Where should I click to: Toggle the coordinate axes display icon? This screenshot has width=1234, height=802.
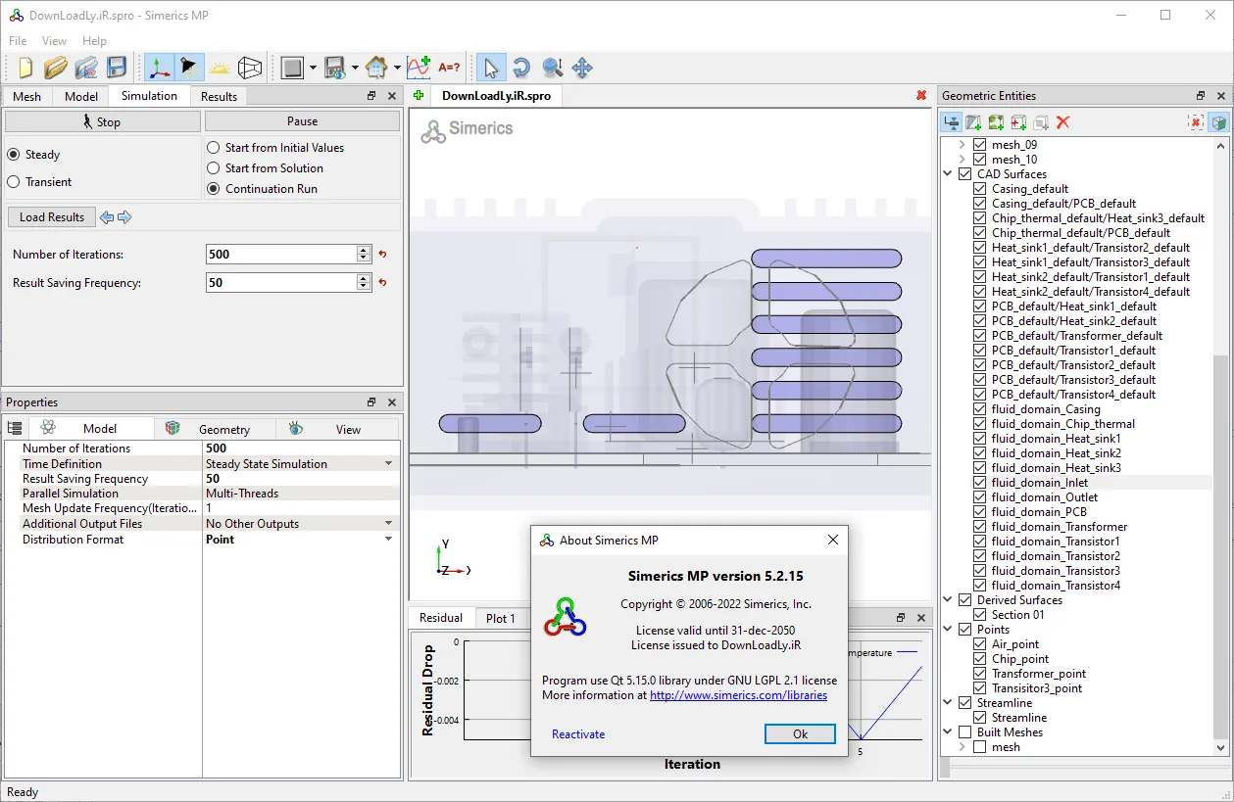click(158, 68)
